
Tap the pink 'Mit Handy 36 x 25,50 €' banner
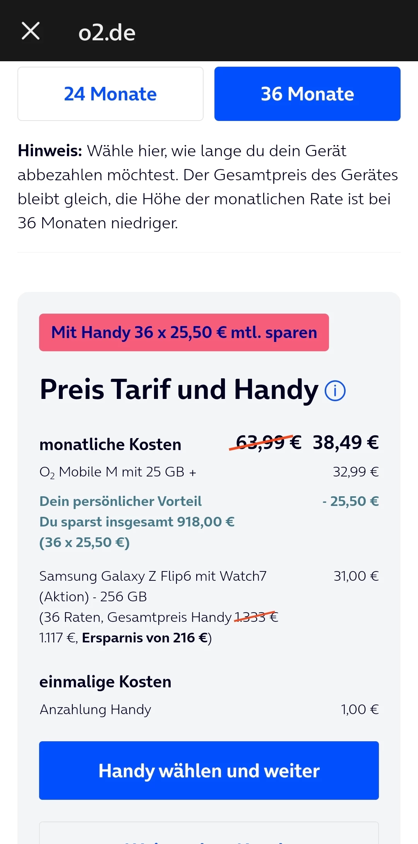pos(184,332)
